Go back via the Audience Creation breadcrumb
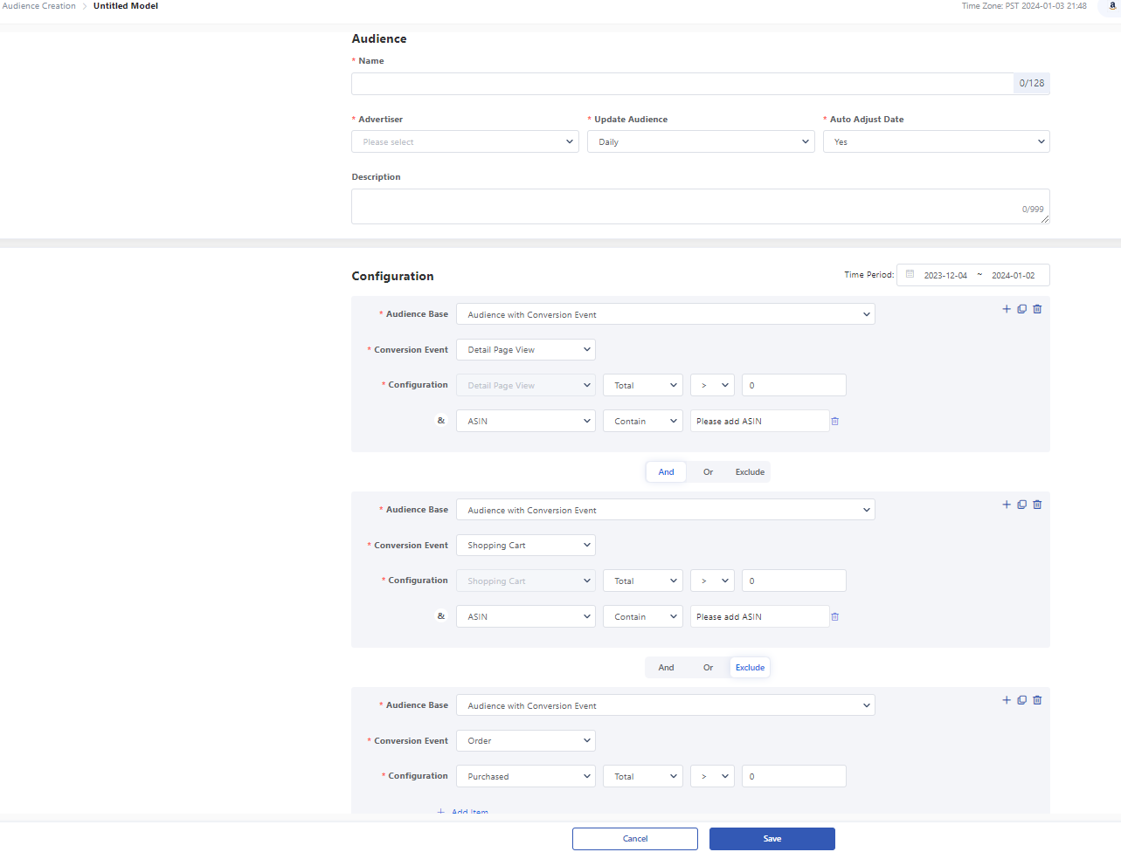The width and height of the screenshot is (1121, 852). pyautogui.click(x=38, y=6)
